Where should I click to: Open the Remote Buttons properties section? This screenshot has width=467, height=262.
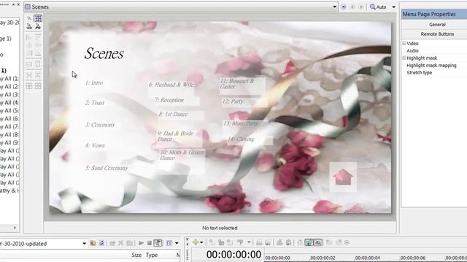(437, 34)
